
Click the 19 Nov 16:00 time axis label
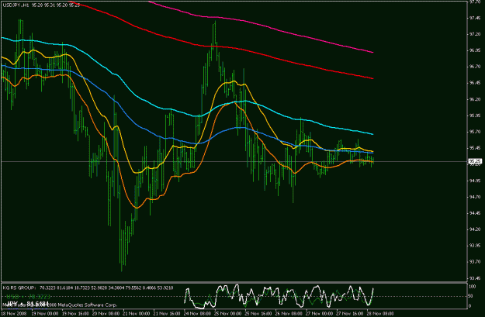coord(75,313)
